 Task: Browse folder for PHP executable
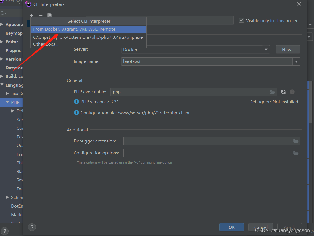tap(272, 92)
